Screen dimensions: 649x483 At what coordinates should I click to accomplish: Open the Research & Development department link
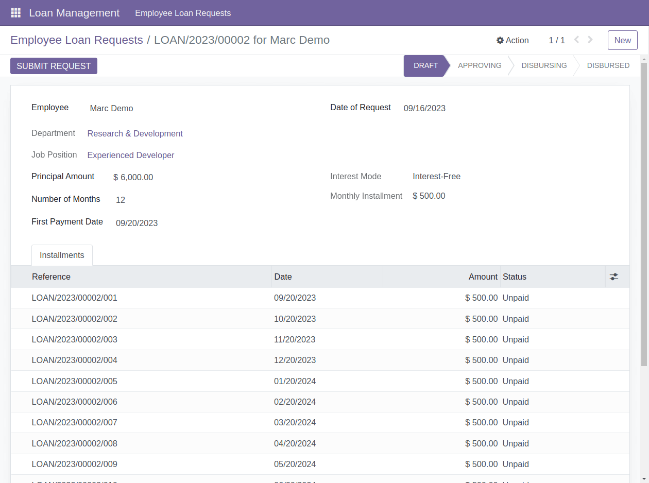click(135, 133)
